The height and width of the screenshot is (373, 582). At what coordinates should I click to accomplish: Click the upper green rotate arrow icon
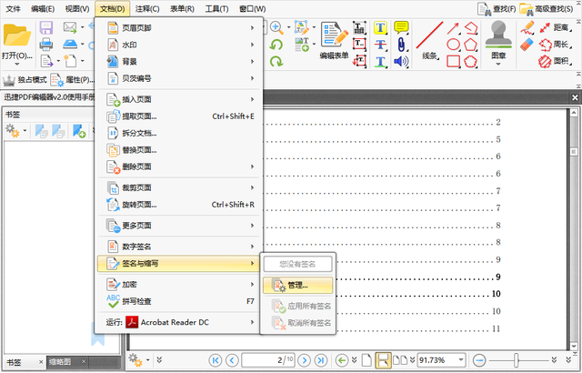[x=276, y=45]
